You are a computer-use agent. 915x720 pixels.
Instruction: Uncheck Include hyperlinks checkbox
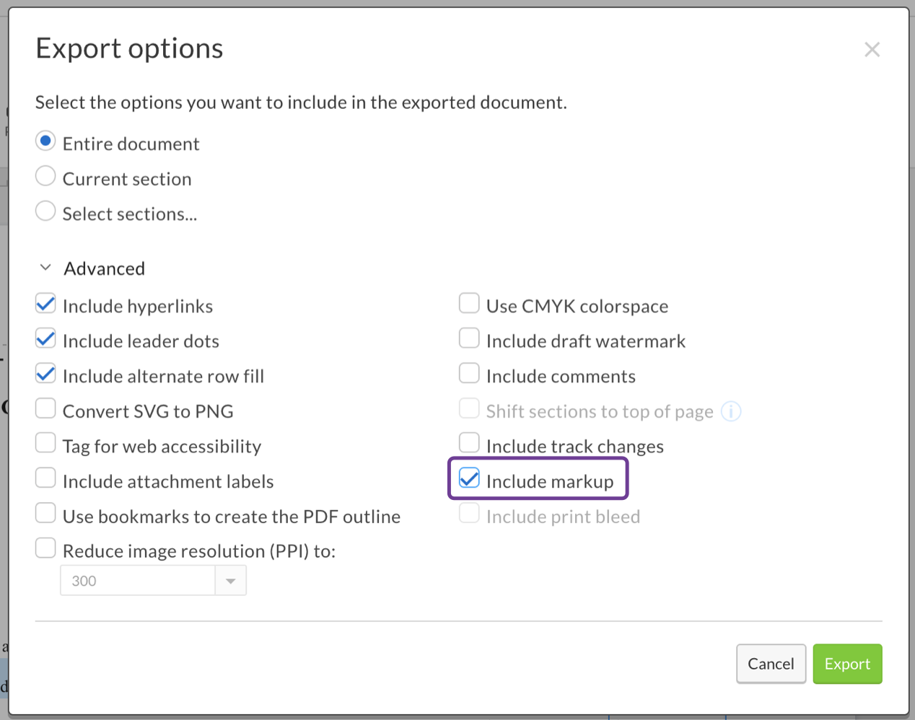45,304
